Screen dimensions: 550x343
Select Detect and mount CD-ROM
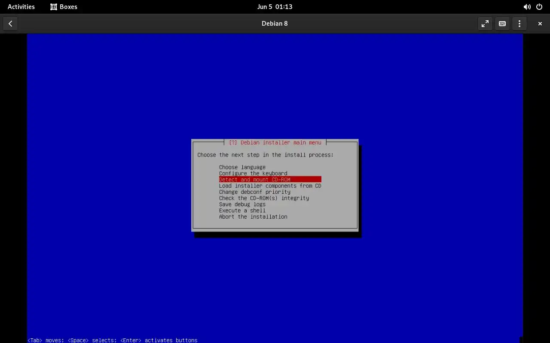(x=270, y=180)
